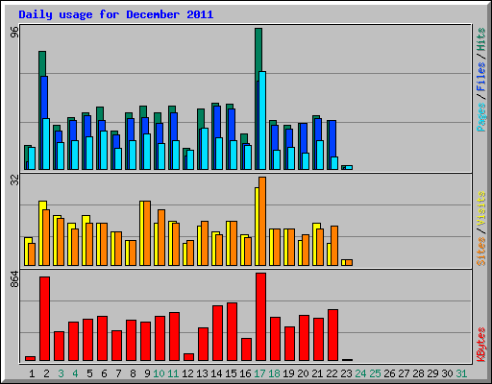Click the cyan pages bar for day 17

point(262,120)
